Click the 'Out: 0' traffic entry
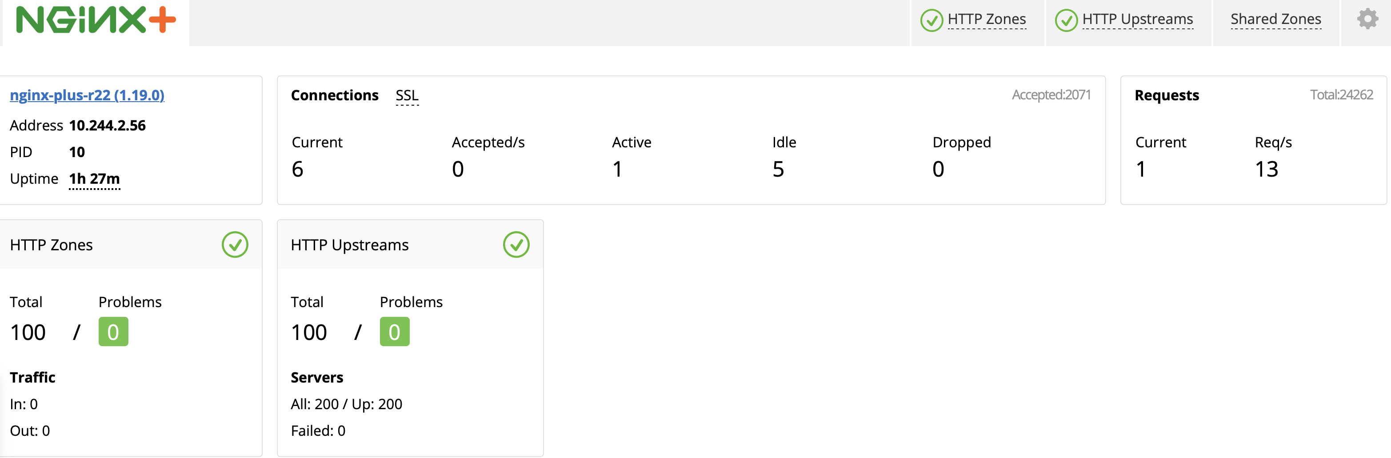 [30, 430]
